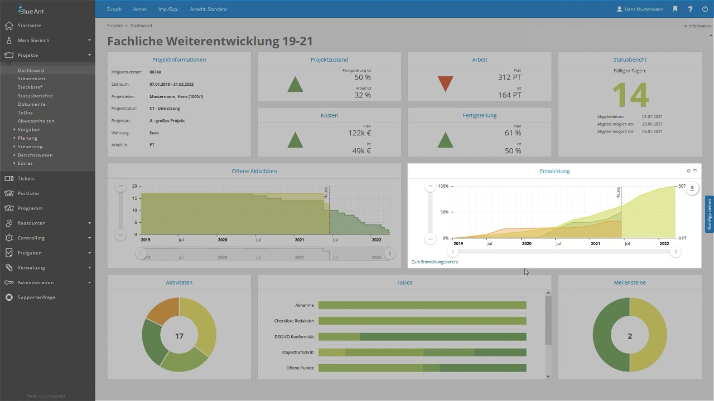Expand the Planung tree node

pos(15,138)
